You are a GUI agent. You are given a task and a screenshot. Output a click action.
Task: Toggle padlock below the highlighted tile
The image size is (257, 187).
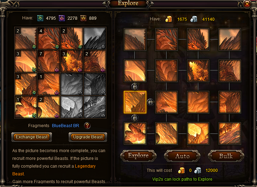click(135, 118)
